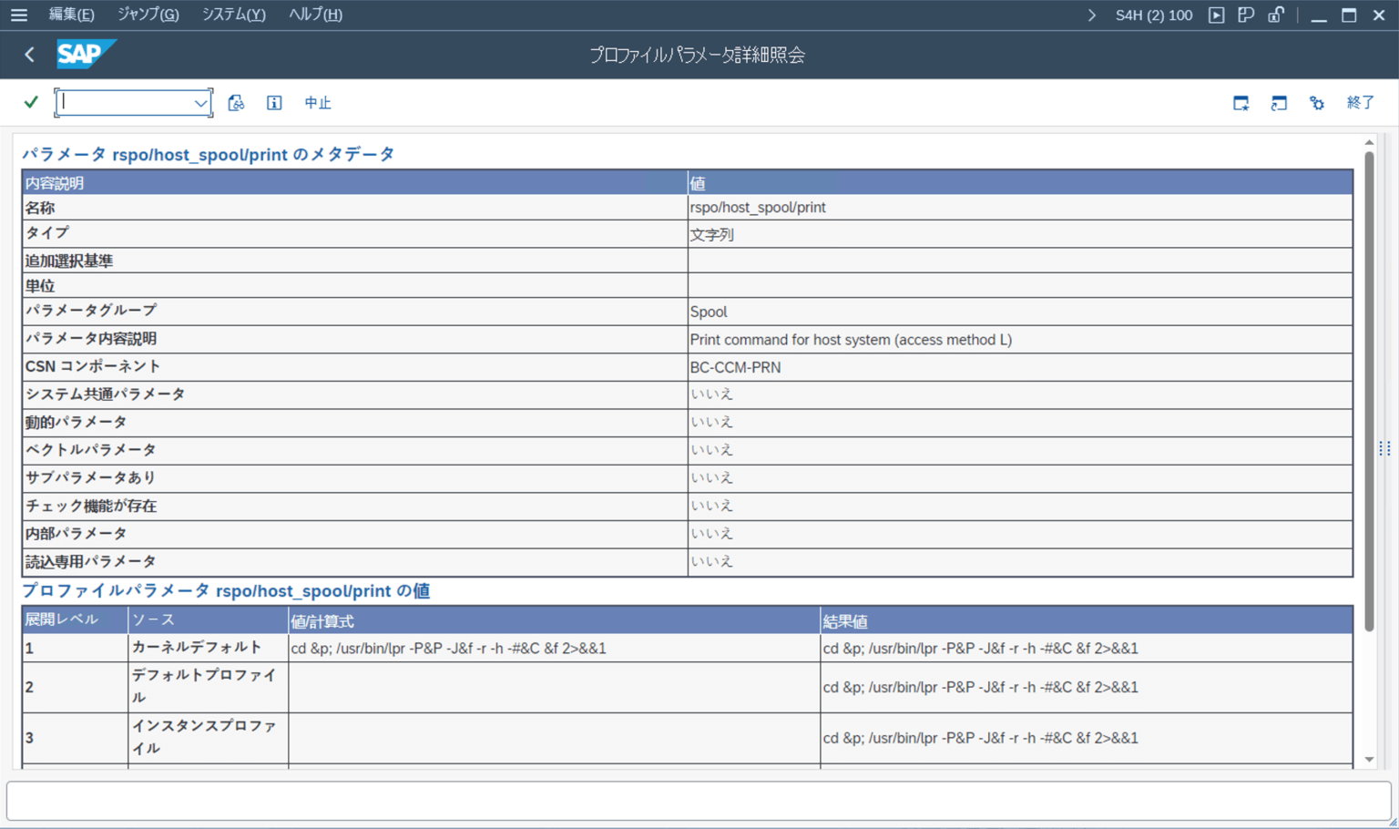1399x829 pixels.
Task: Click the down arrow of the vertical scrollbar
Action: [x=1370, y=760]
